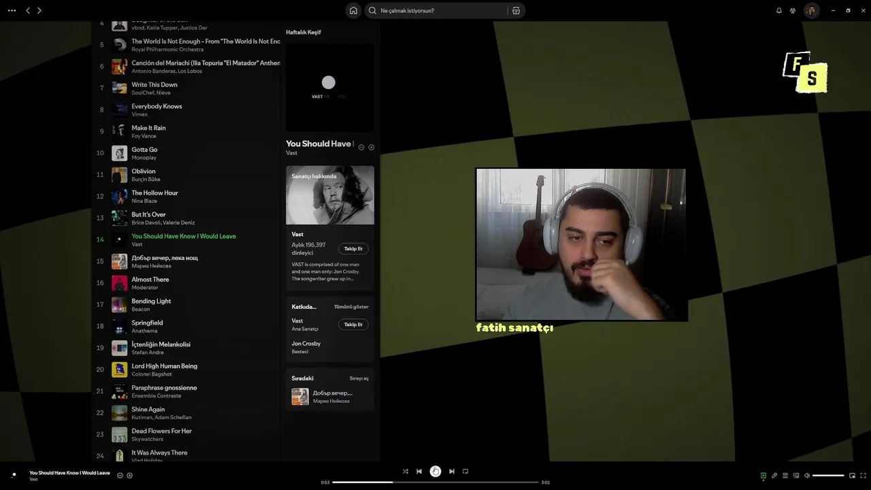Open lyrics with the microphone icon
871x490 pixels.
(x=774, y=476)
